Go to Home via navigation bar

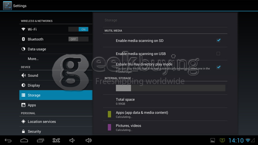tap(24, 140)
